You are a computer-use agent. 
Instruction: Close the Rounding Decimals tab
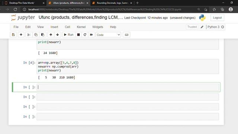(x=131, y=3)
